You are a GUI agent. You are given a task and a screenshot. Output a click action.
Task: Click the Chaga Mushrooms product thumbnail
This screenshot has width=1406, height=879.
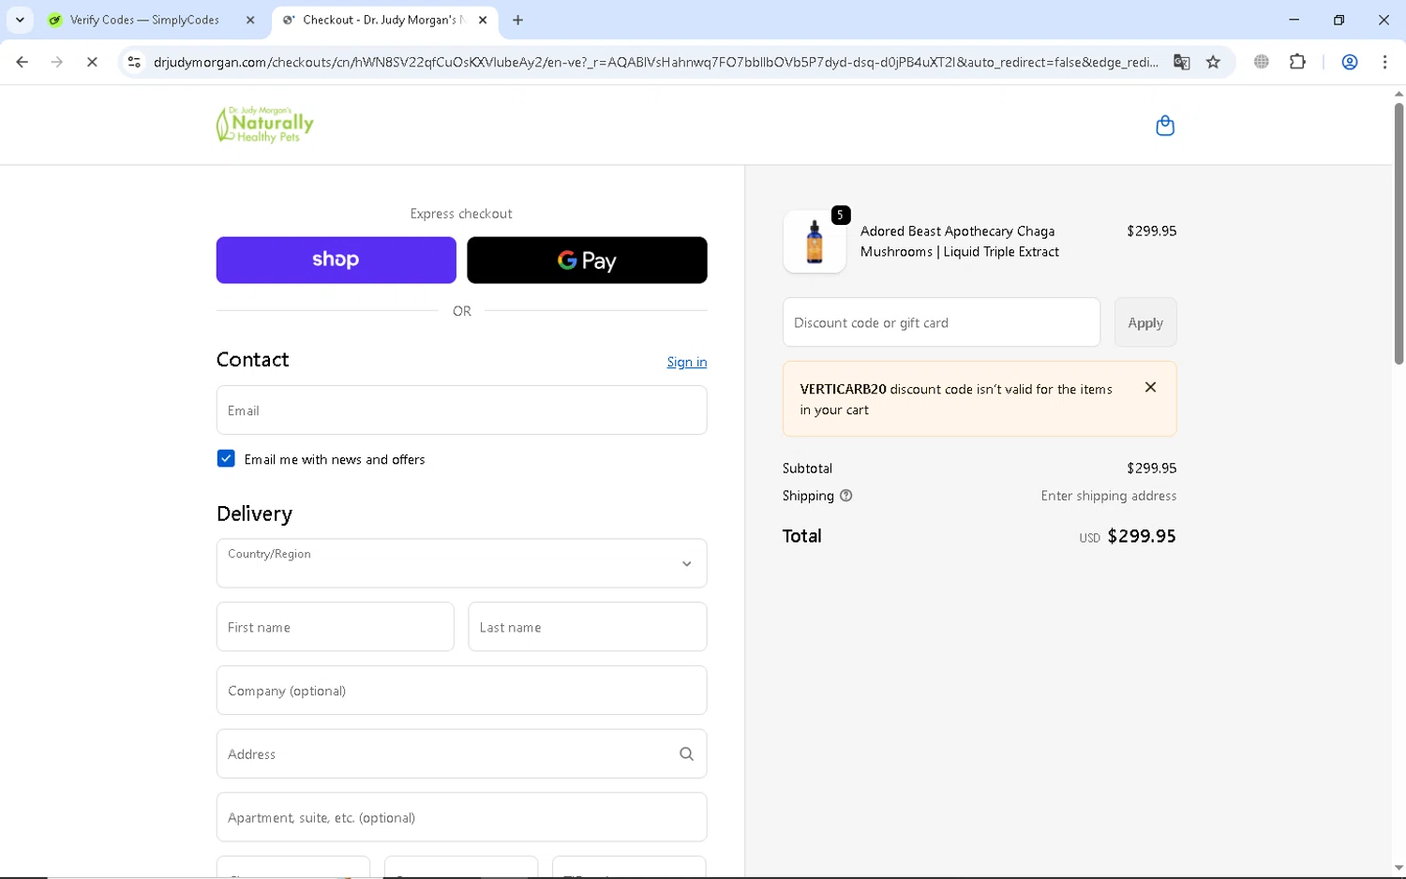(x=815, y=242)
